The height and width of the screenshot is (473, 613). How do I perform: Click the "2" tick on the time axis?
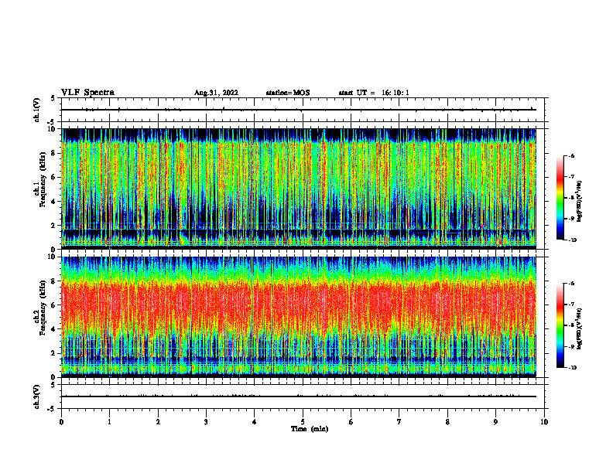point(158,422)
